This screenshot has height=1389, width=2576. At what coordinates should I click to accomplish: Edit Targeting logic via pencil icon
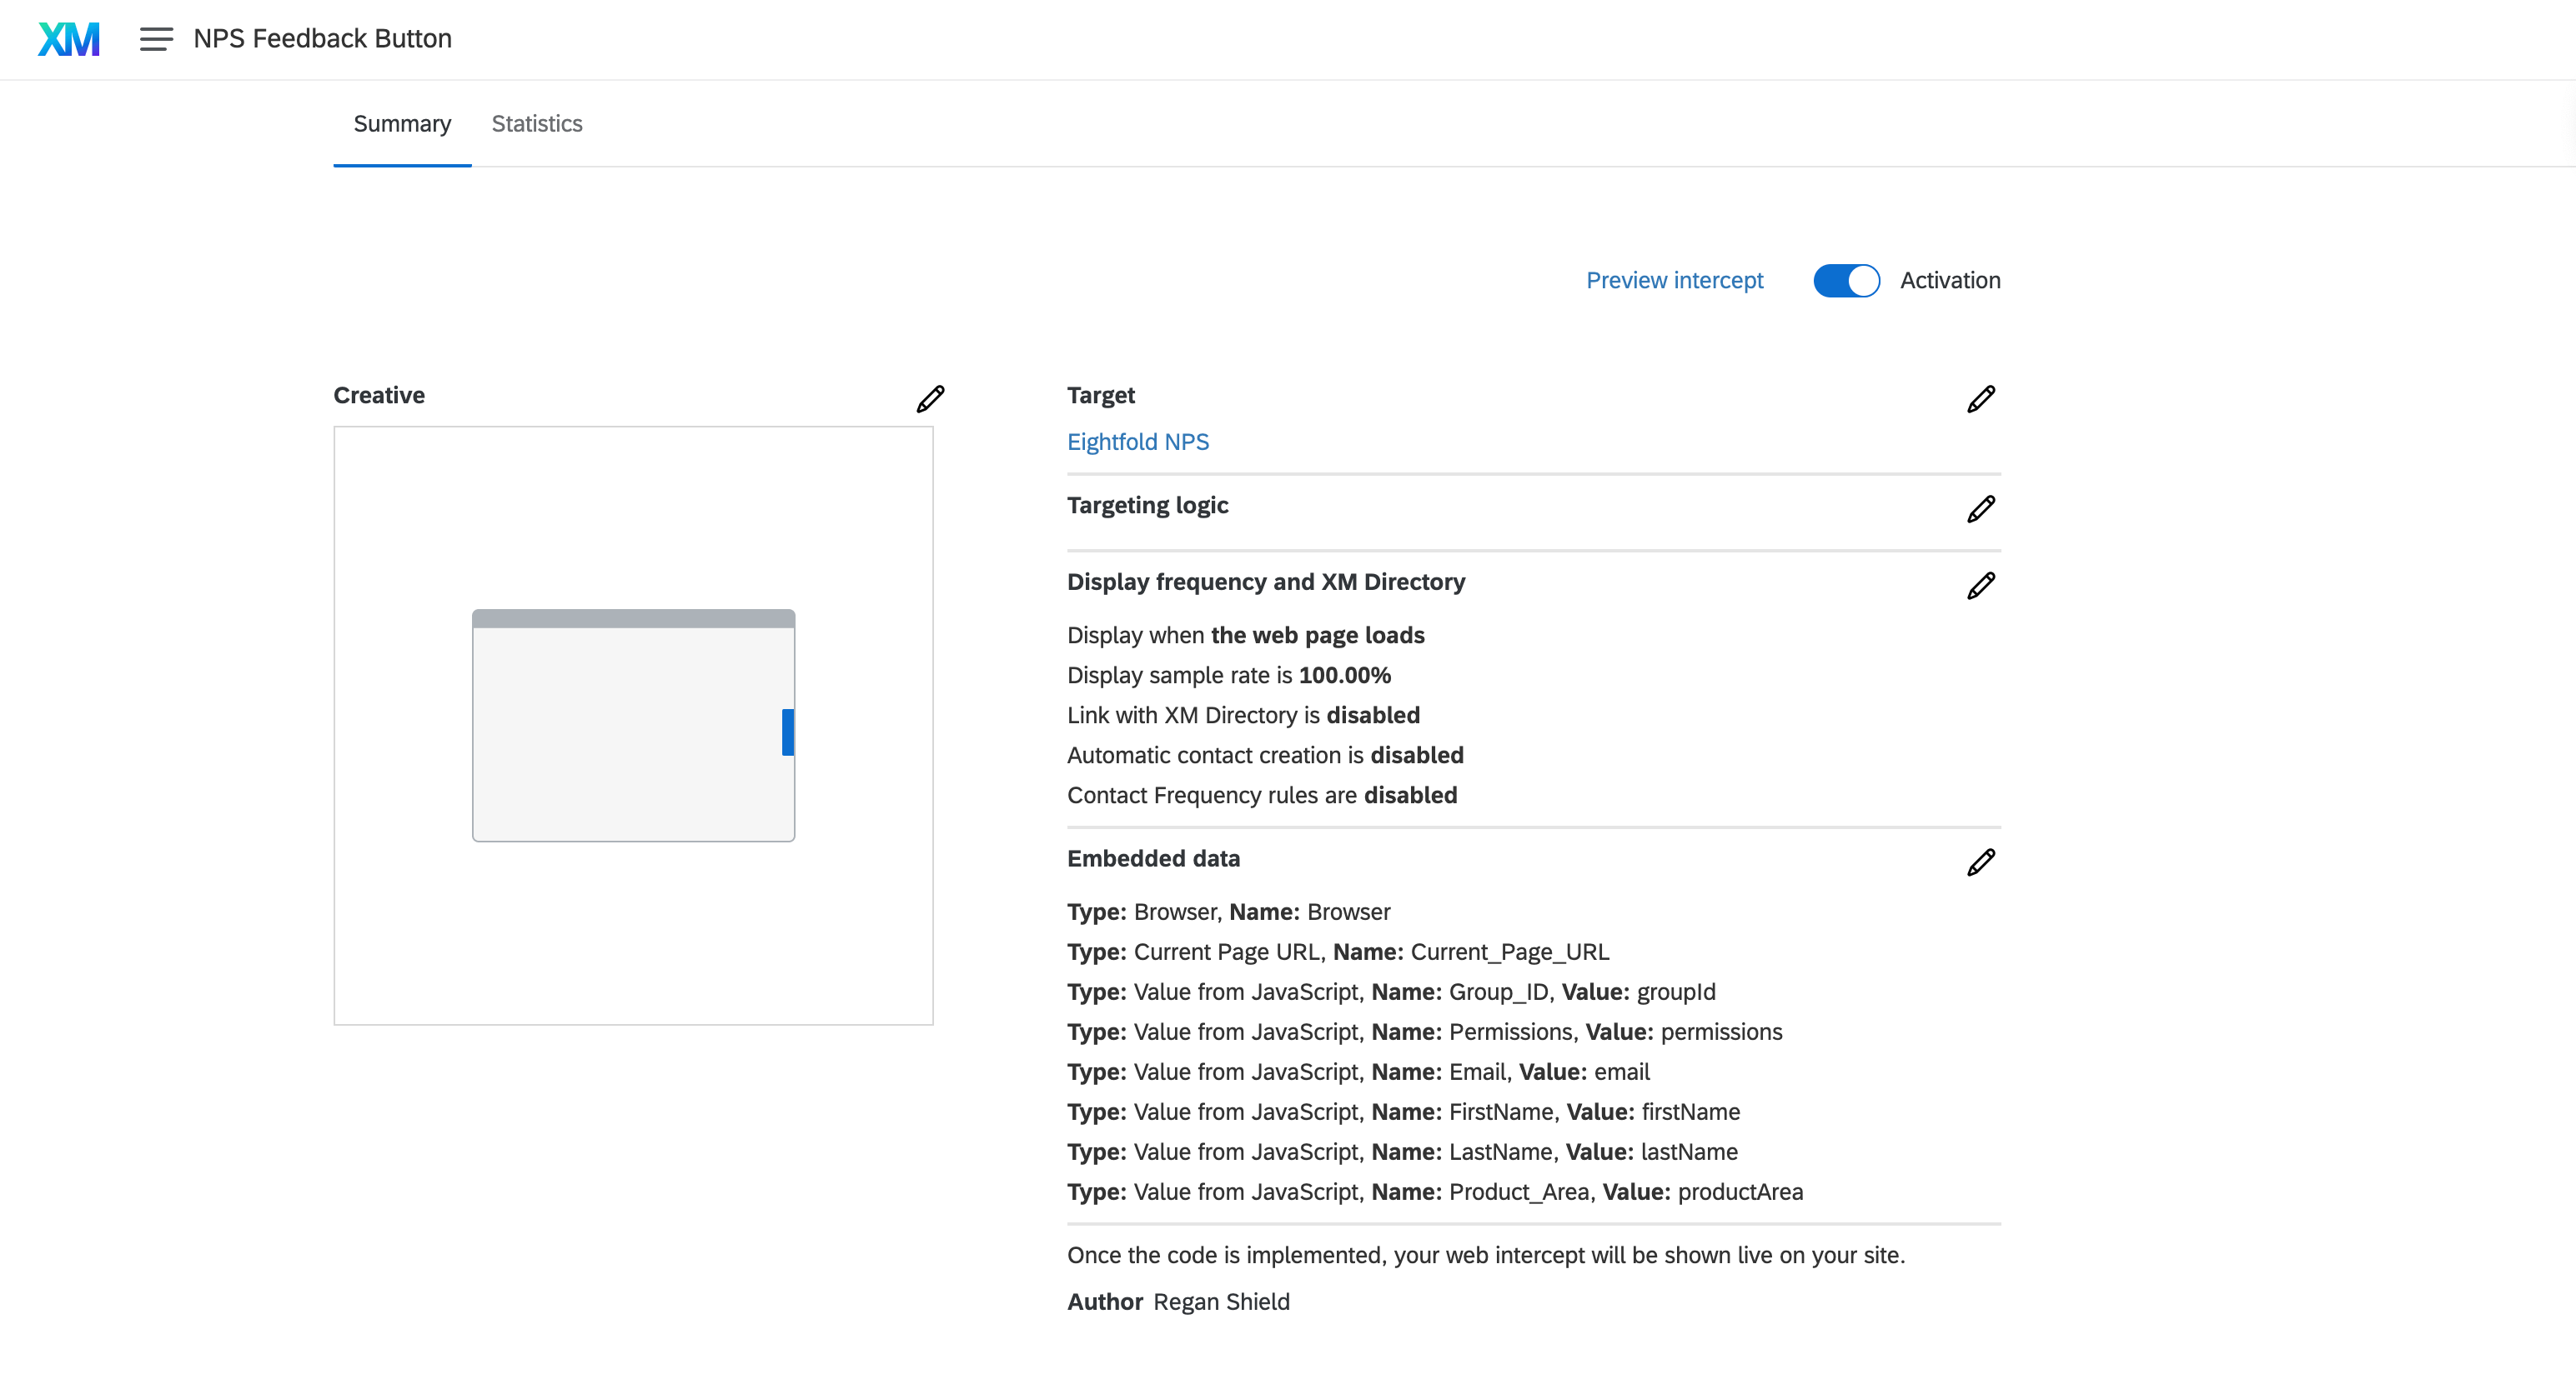click(1980, 508)
